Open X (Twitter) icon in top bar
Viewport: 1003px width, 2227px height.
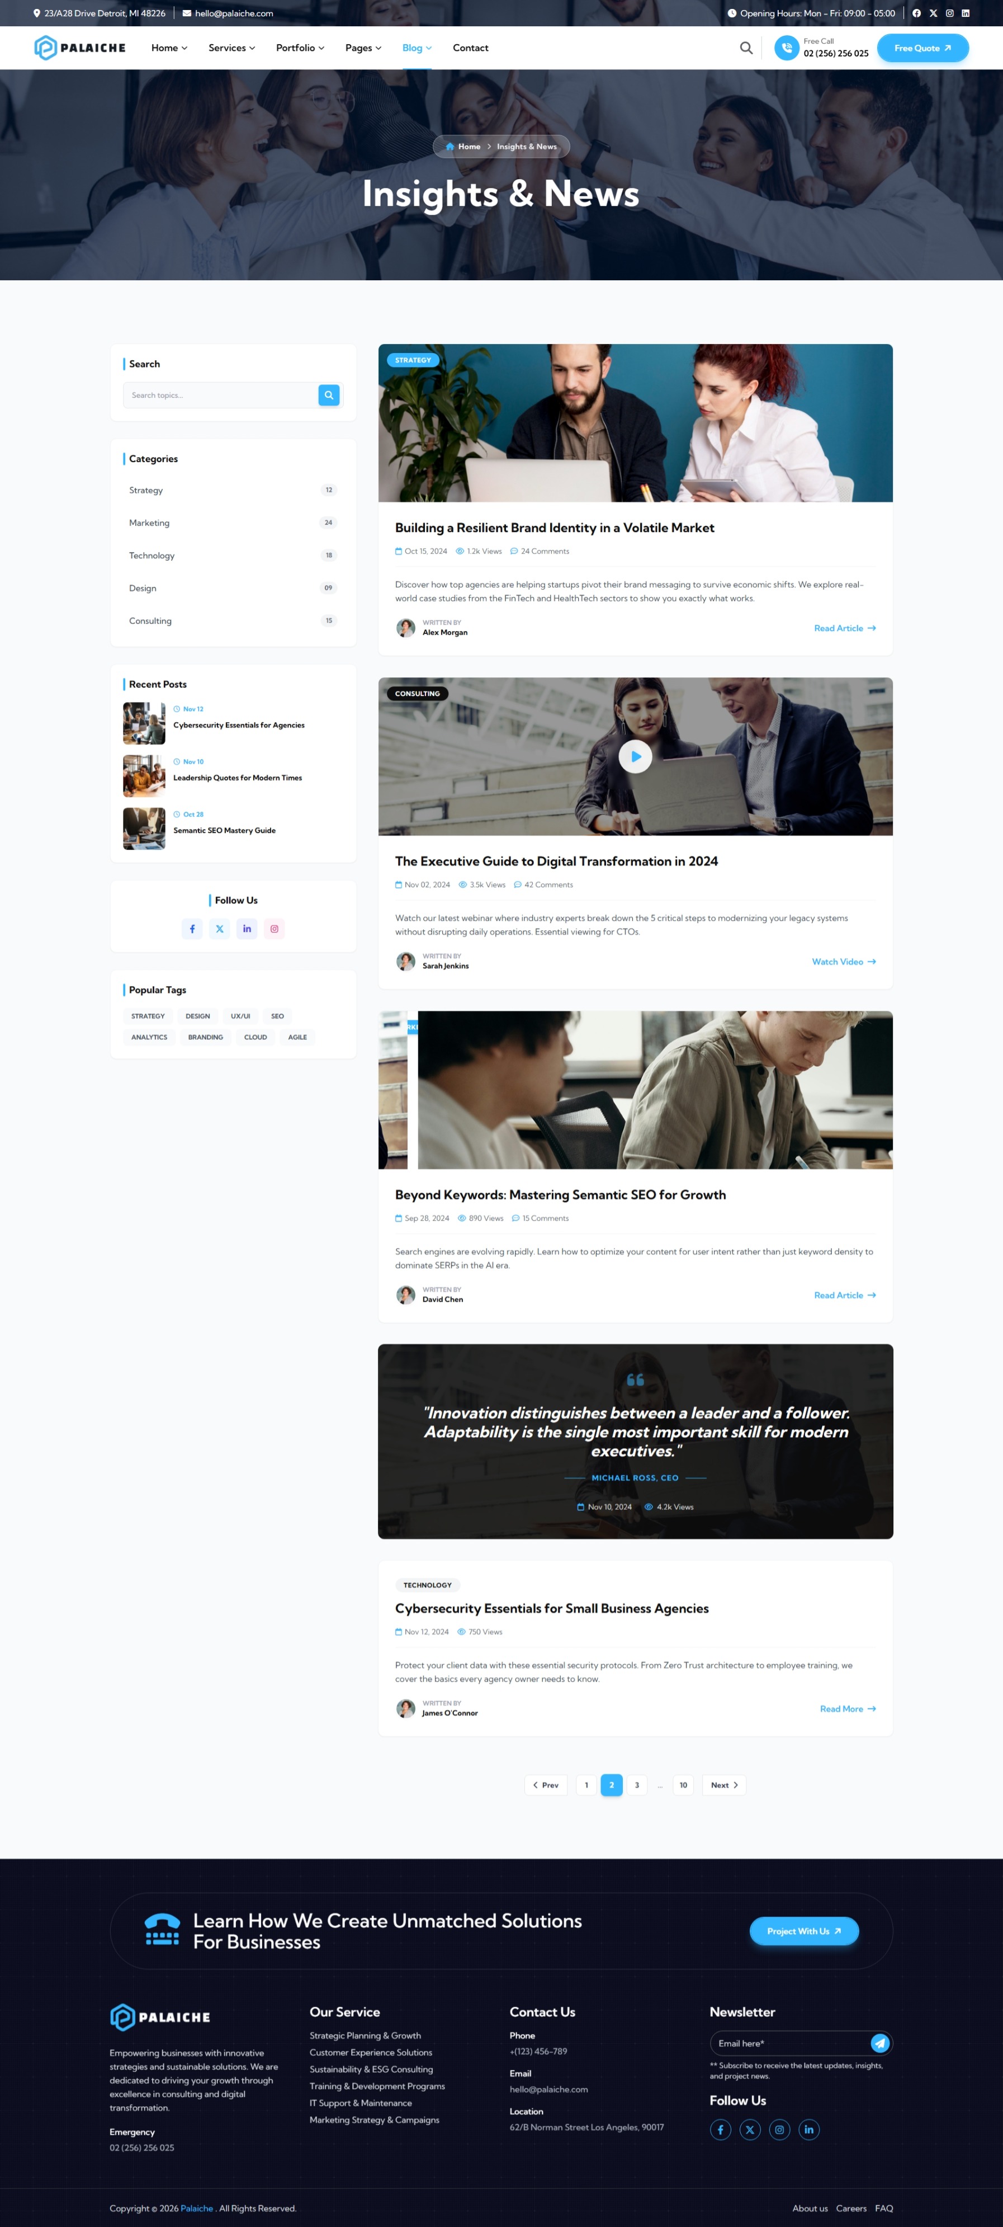[x=933, y=13]
